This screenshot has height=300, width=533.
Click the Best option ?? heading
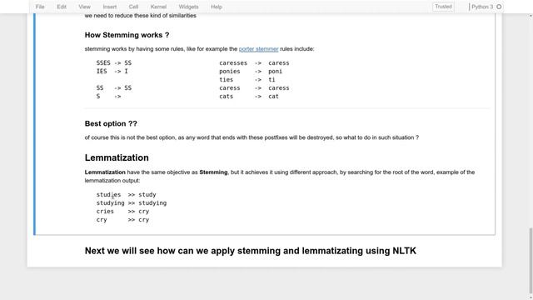click(111, 123)
